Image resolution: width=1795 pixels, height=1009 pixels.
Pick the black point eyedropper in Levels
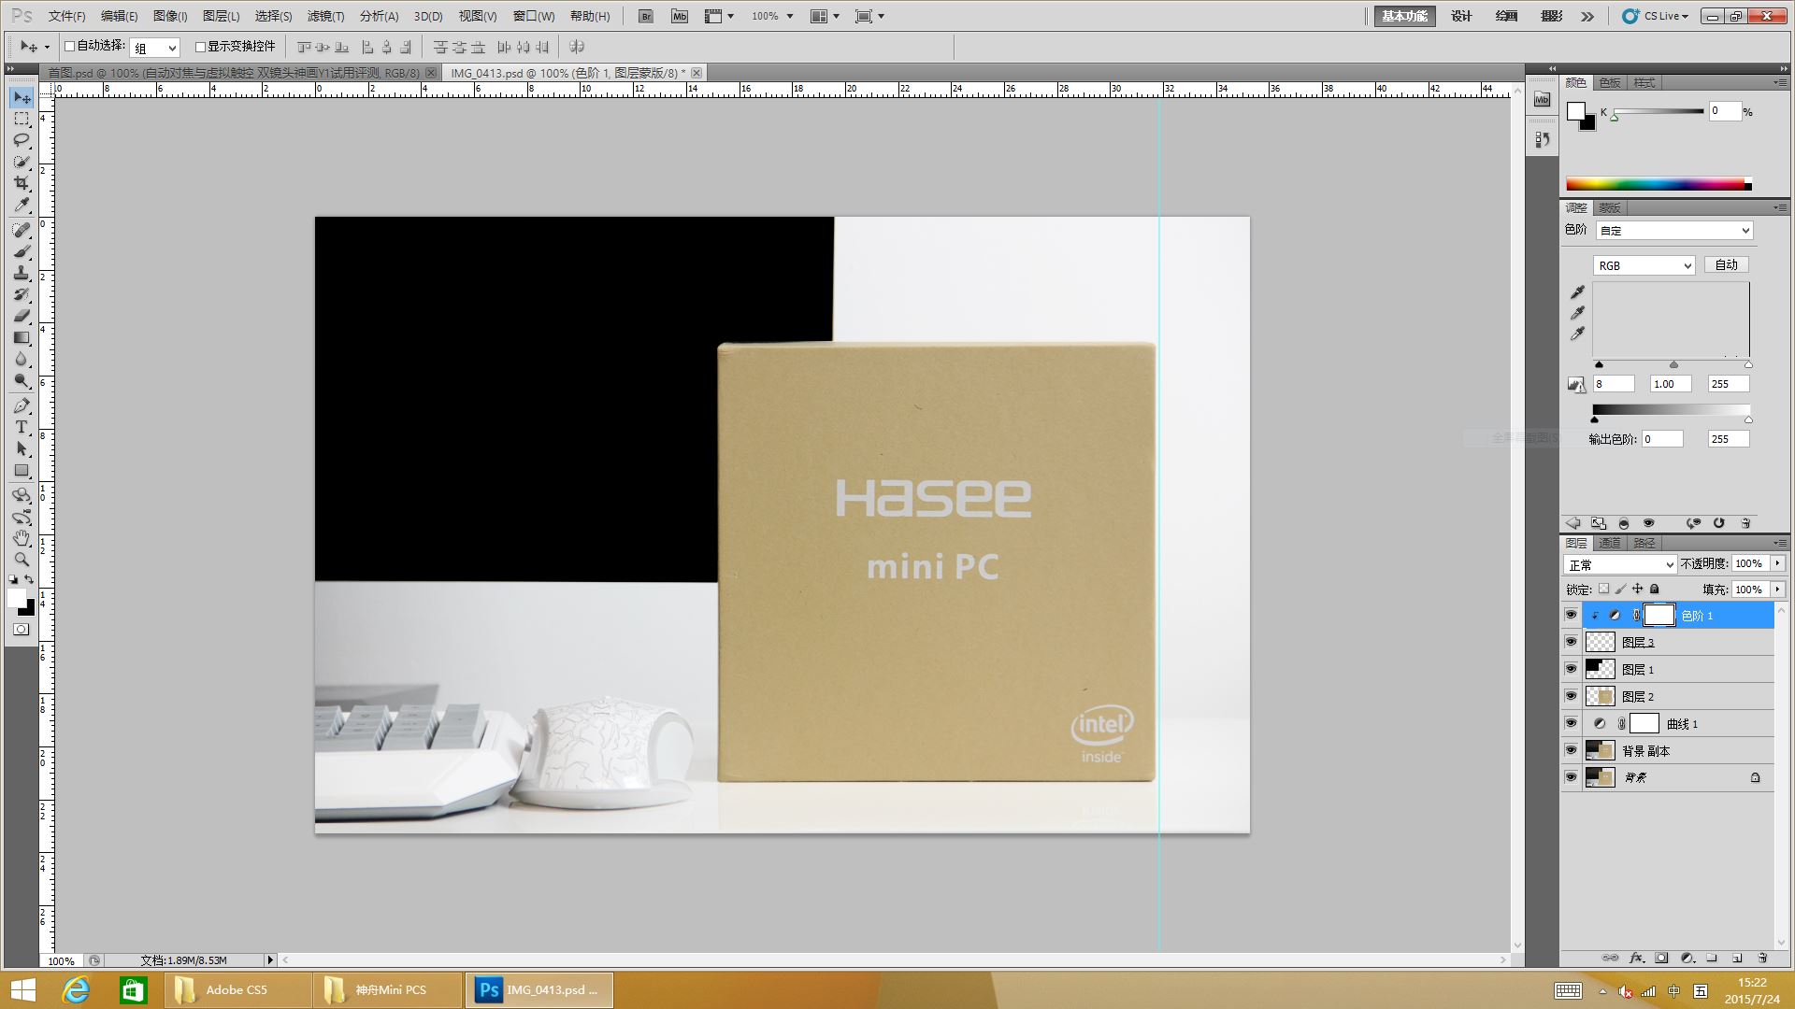[x=1577, y=292]
